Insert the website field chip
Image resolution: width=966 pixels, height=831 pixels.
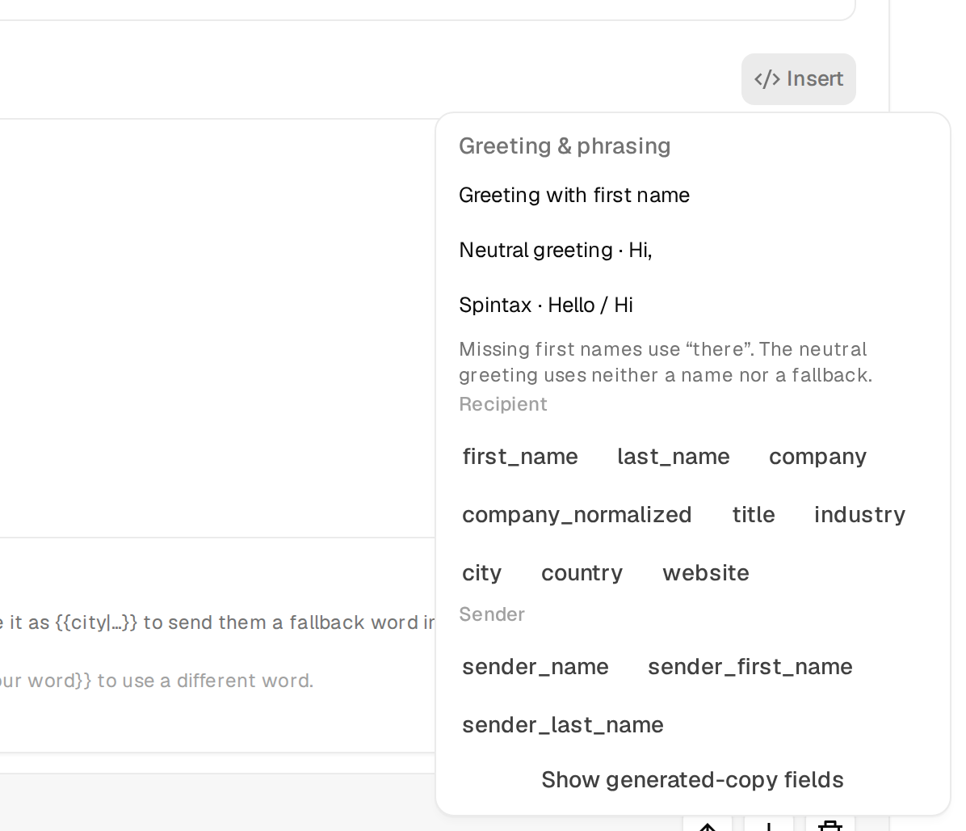tap(705, 573)
